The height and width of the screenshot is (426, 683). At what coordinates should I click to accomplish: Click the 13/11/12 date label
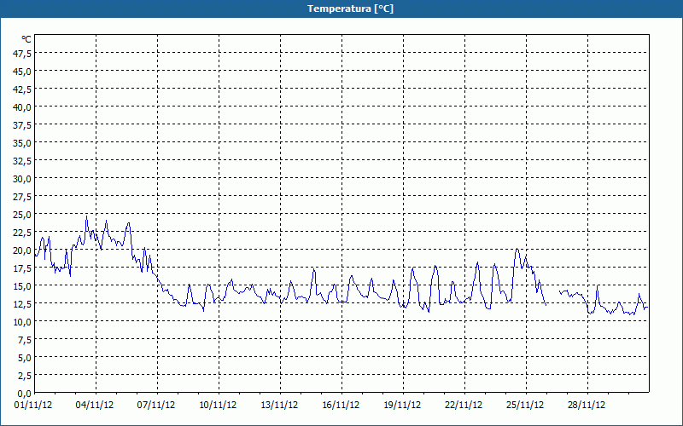(x=279, y=406)
